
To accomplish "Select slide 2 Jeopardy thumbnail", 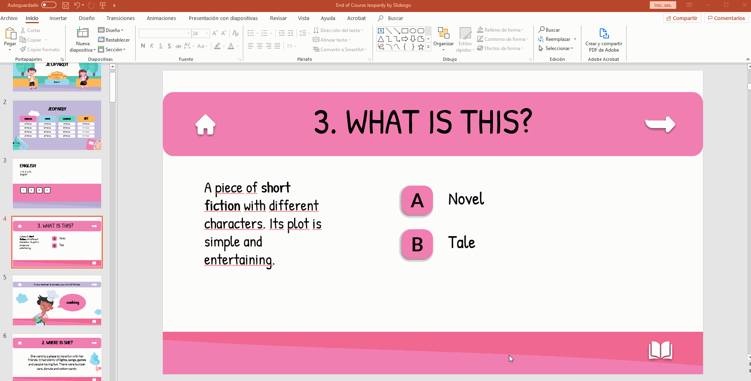I will coord(57,125).
